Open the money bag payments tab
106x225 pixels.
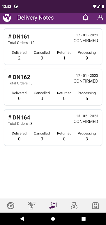coord(74,205)
